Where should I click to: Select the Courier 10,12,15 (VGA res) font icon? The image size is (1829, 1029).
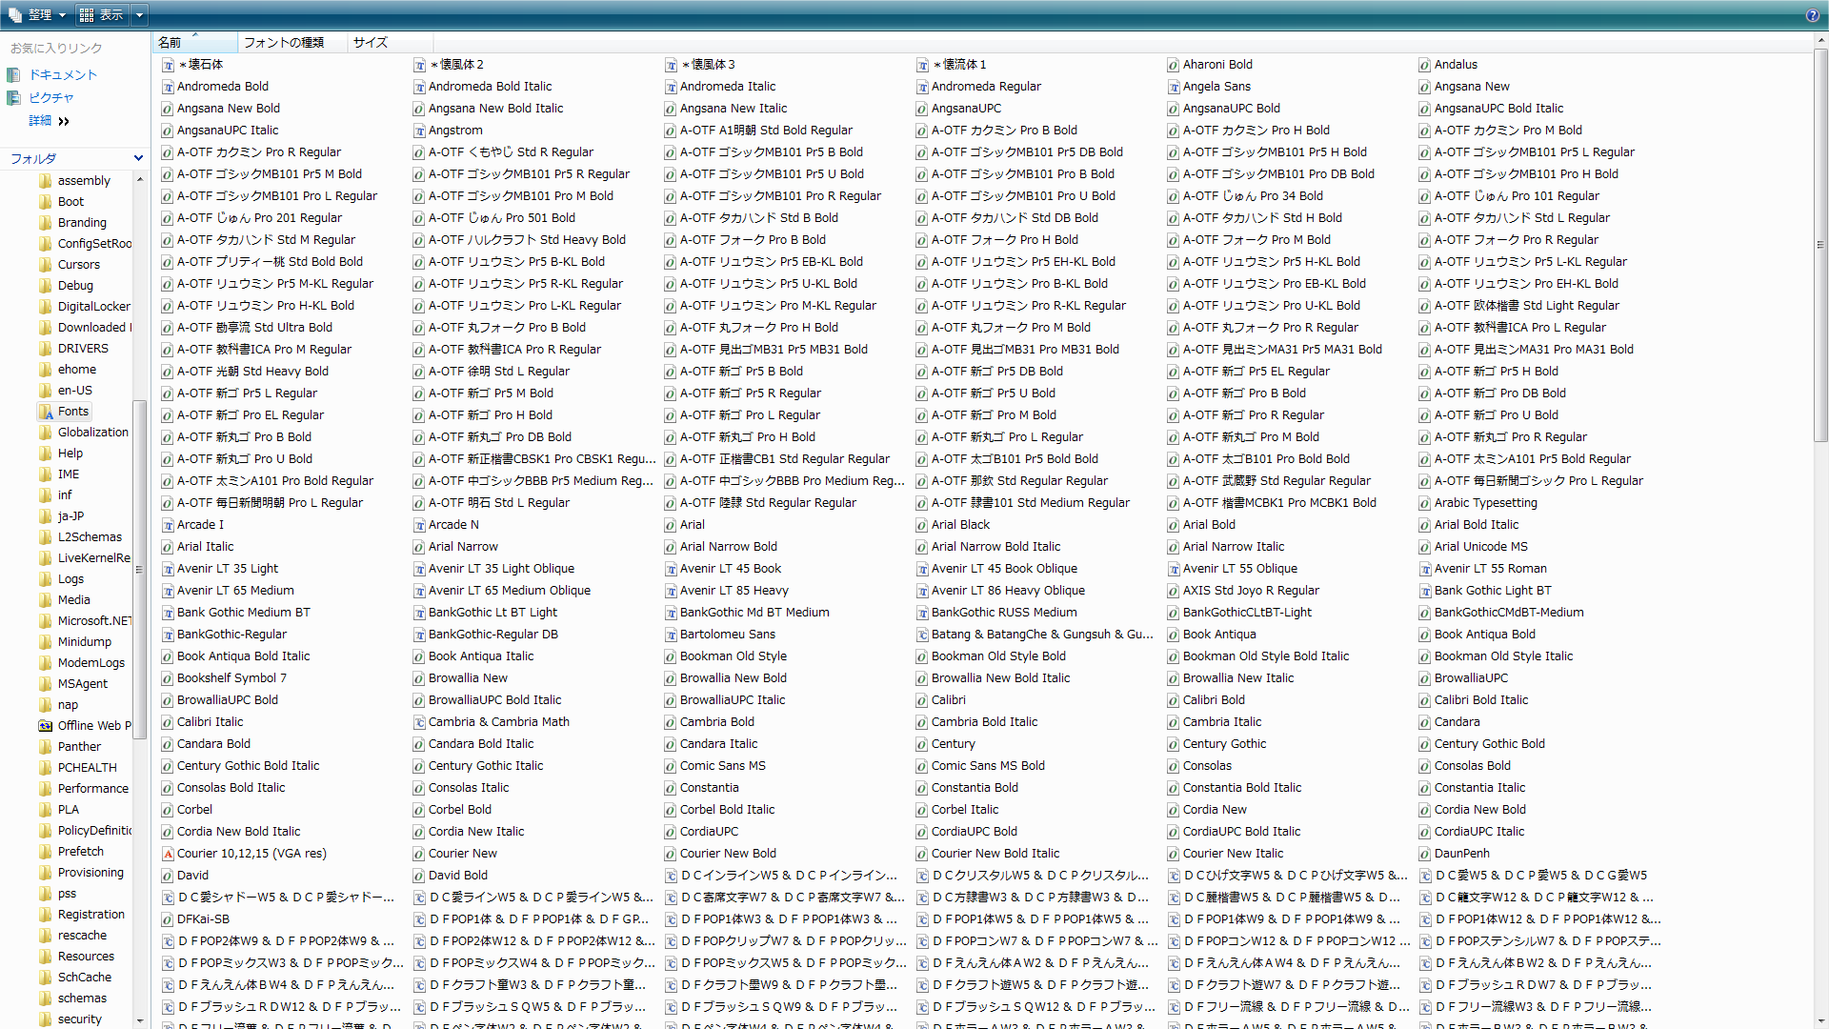click(168, 854)
